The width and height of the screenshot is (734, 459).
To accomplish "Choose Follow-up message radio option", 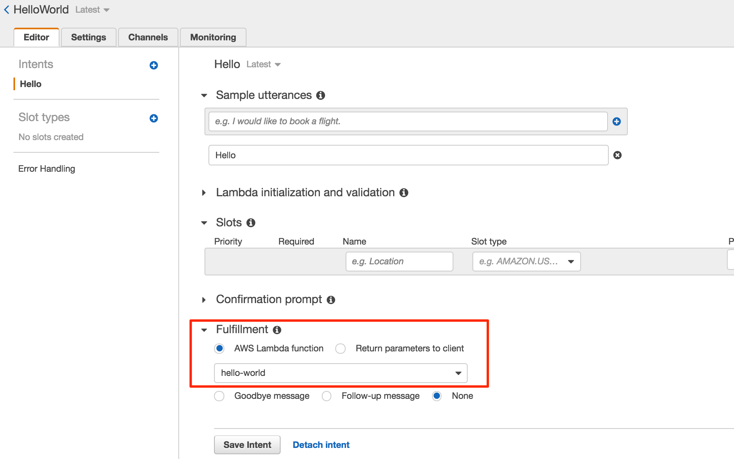I will pyautogui.click(x=327, y=396).
